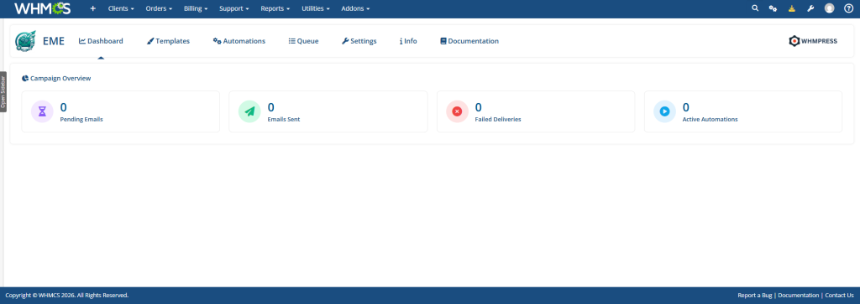Click the Failed Deliveries red cross icon

(457, 111)
